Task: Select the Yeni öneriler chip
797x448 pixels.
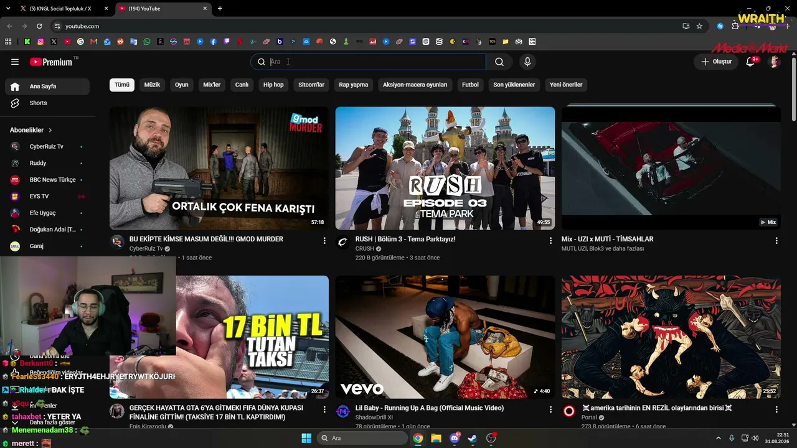Action: [x=566, y=85]
